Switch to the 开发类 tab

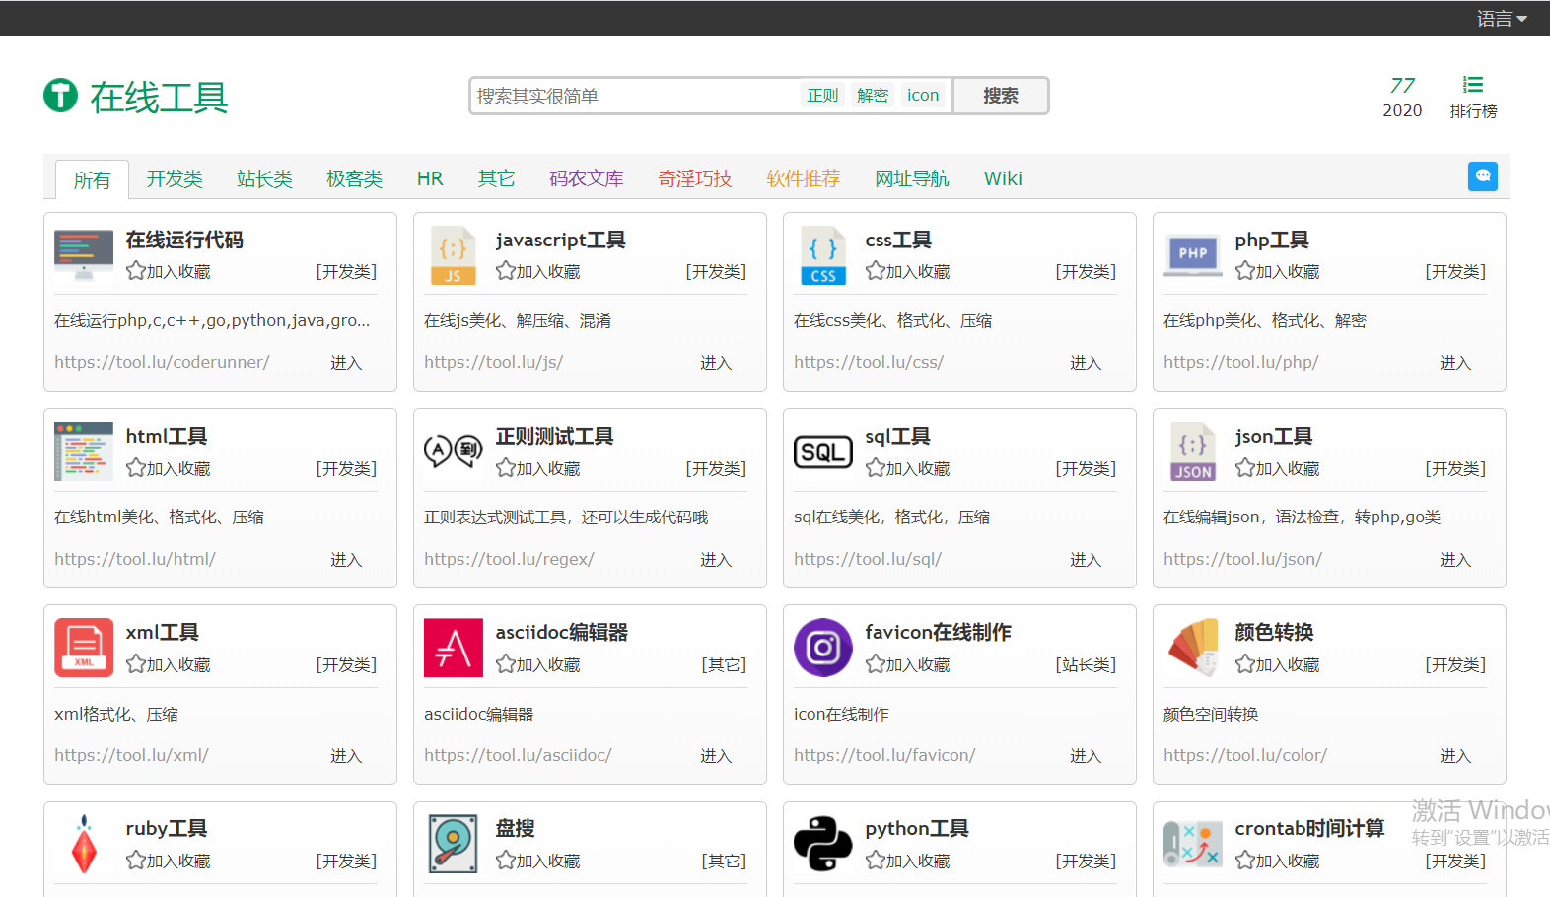[x=175, y=178]
